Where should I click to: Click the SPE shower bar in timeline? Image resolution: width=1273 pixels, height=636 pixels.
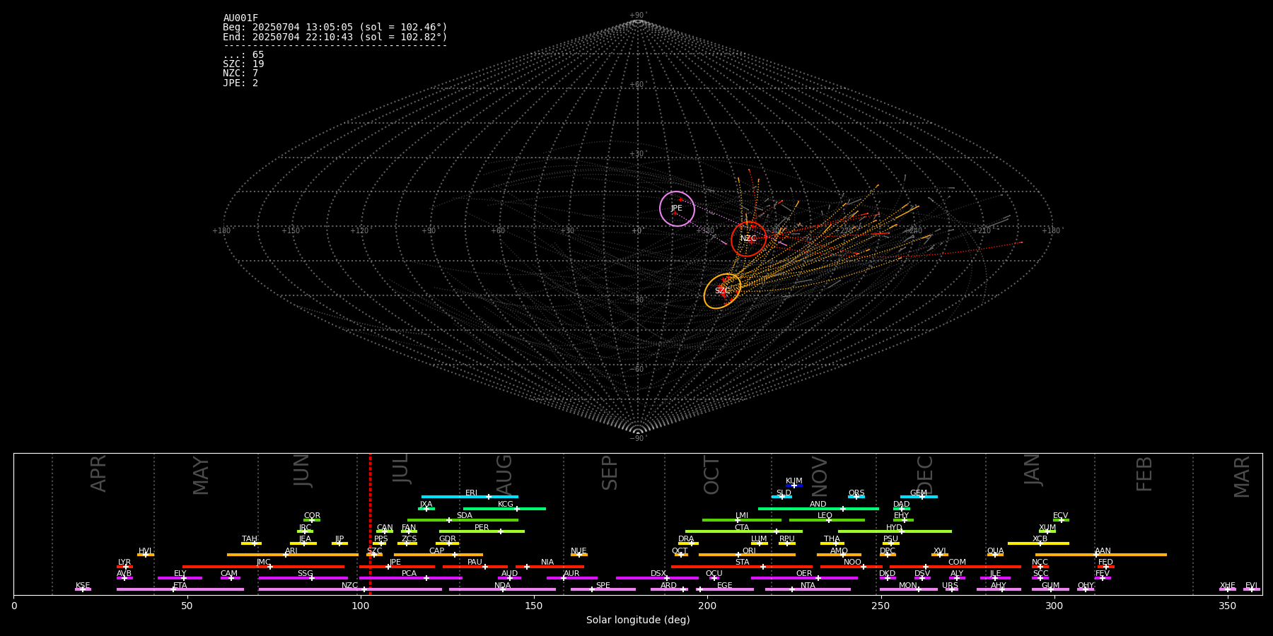(603, 589)
